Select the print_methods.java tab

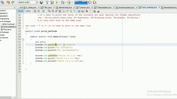[150, 7]
